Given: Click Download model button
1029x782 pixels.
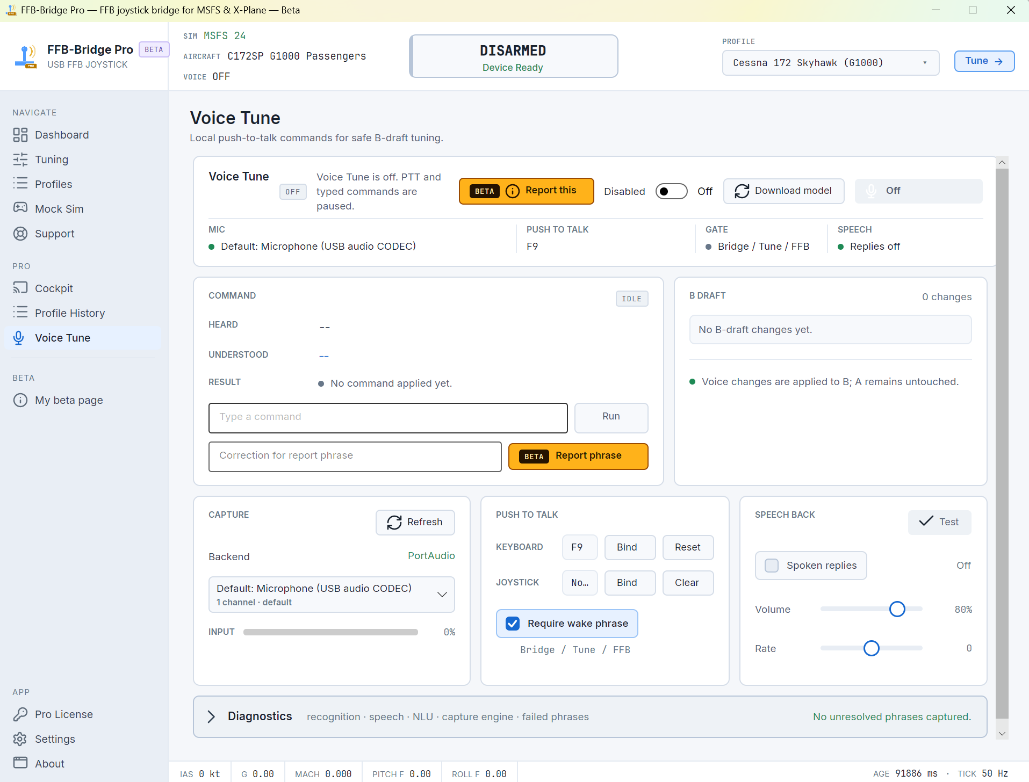Looking at the screenshot, I should coord(783,191).
